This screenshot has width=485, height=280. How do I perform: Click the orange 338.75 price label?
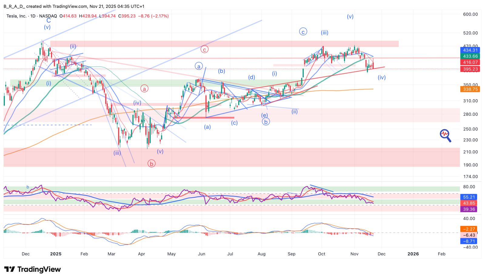click(470, 89)
